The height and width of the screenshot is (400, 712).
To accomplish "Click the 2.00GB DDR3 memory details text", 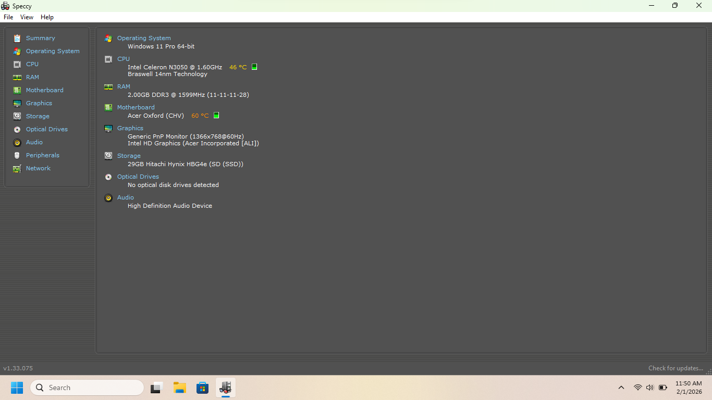I will coord(188,95).
